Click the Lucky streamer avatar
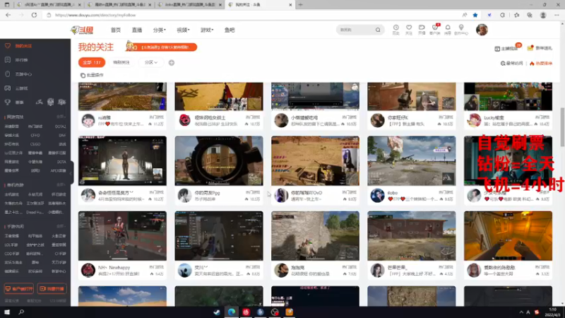The image size is (565, 318). 474,120
